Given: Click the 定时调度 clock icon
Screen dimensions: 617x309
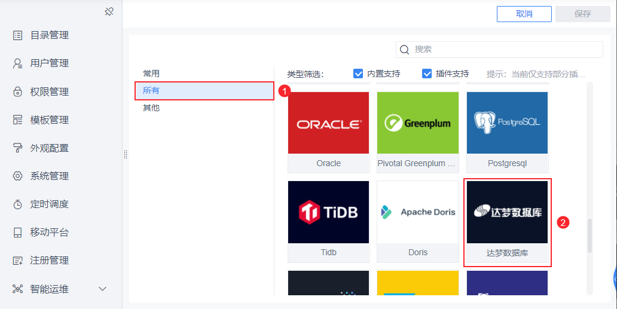Looking at the screenshot, I should 18,204.
